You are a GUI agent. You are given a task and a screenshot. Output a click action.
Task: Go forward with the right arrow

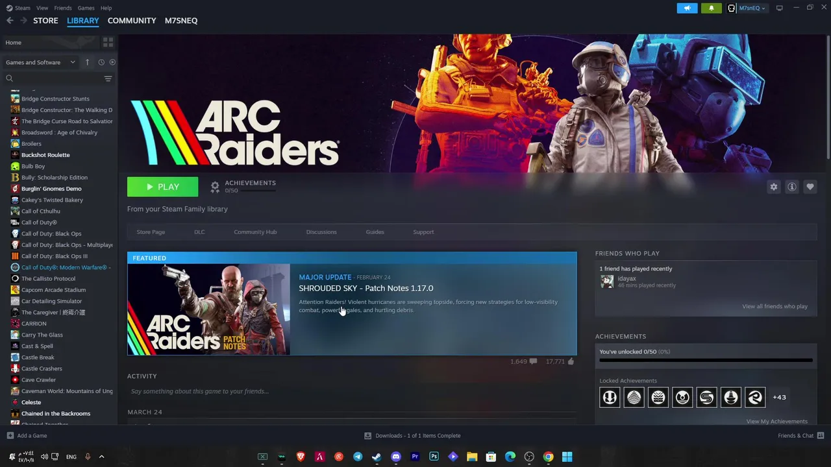click(x=23, y=21)
